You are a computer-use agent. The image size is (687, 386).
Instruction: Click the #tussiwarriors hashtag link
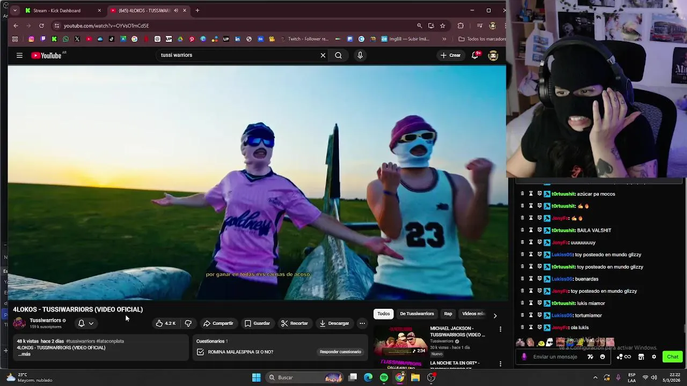(80, 341)
